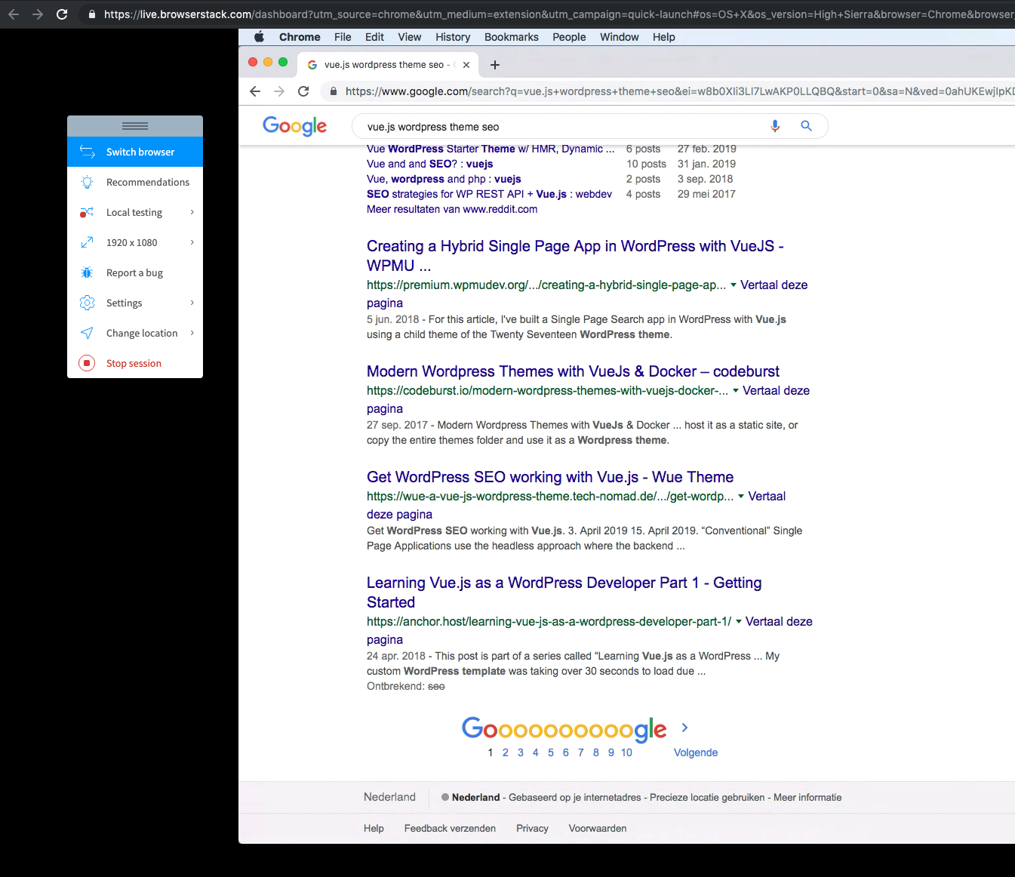Viewport: 1015px width, 877px height.
Task: Click the Settings gear icon in BrowserStack panel
Action: tap(88, 303)
